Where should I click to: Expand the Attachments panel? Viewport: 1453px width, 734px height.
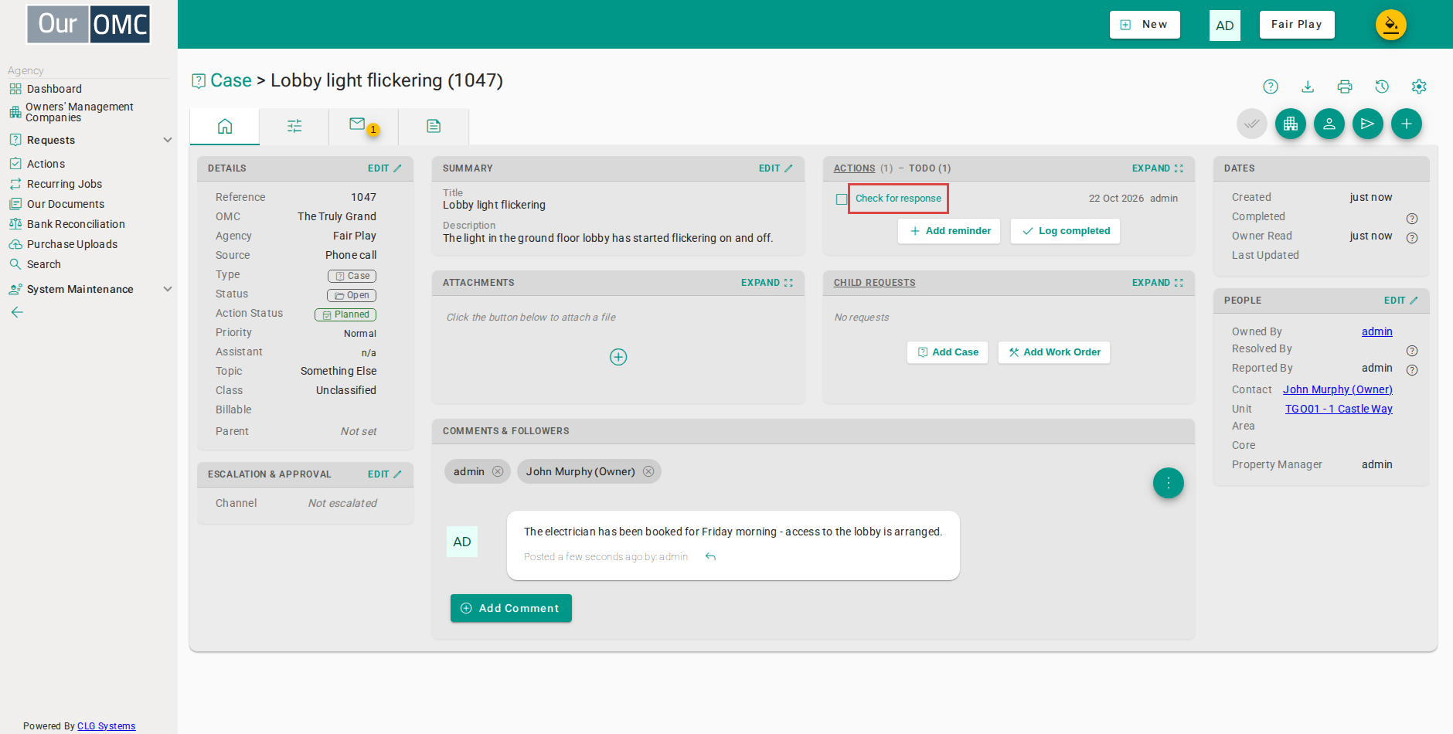tap(767, 283)
